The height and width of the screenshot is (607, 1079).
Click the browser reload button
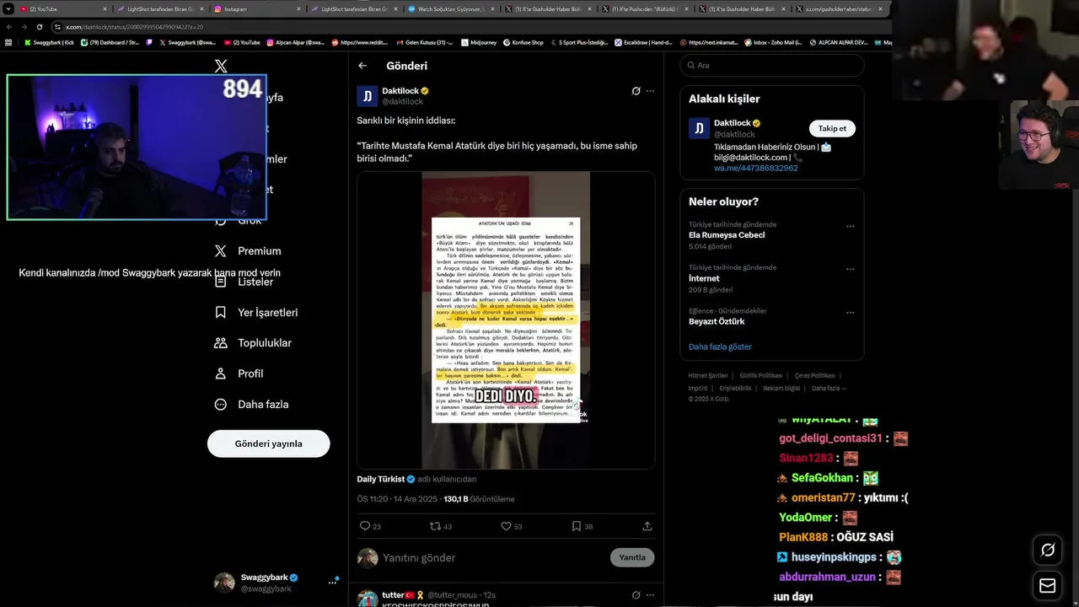[x=39, y=27]
